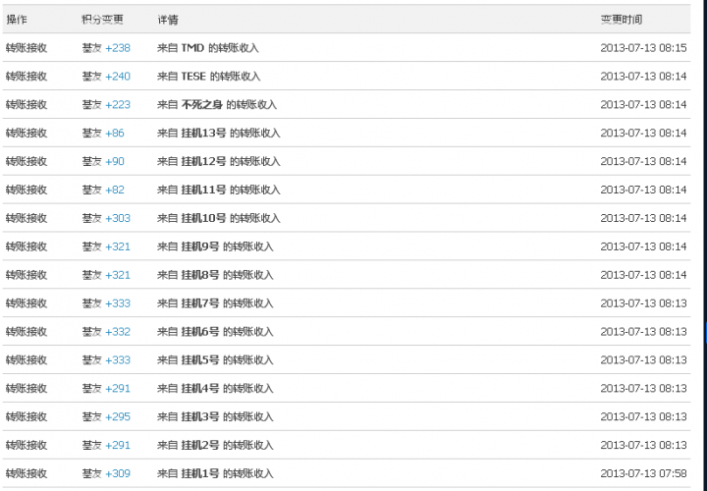Image resolution: width=707 pixels, height=491 pixels.
Task: Open the 挂机10号 user link
Action: click(204, 218)
